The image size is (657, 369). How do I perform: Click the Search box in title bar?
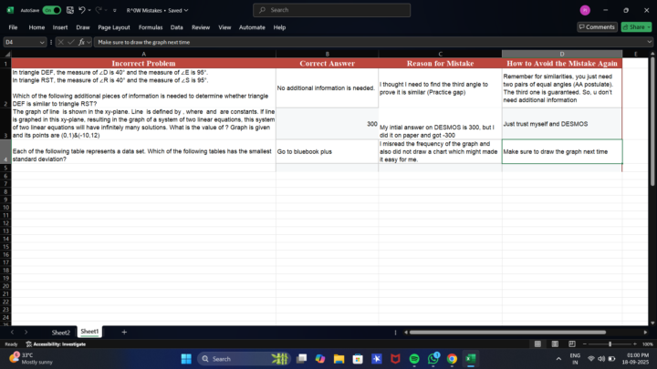coord(332,10)
